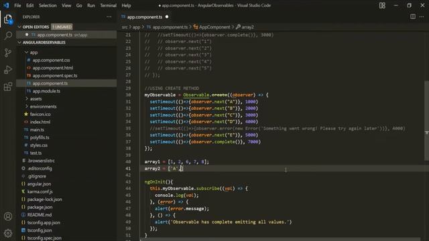Open polyfills.ts file

point(40,137)
